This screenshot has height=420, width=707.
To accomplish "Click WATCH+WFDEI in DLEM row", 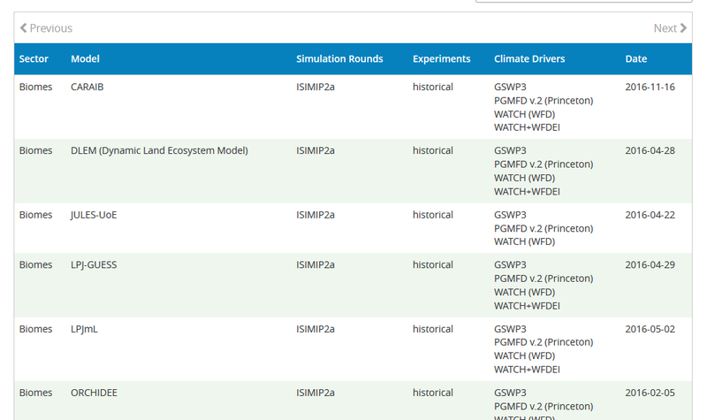I will (x=527, y=192).
